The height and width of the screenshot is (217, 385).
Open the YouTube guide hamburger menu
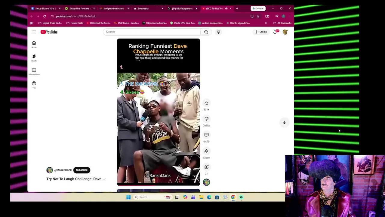(x=34, y=32)
